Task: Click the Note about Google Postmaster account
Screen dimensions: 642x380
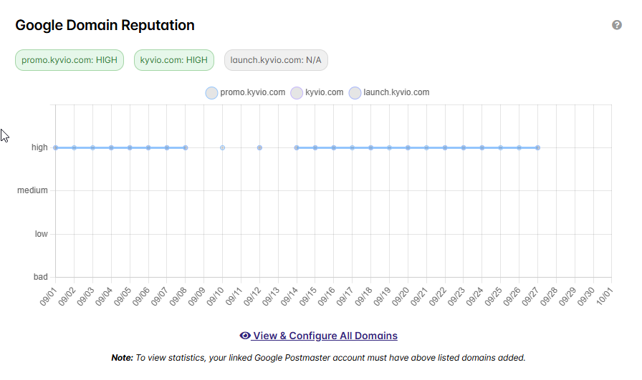Action: (318, 358)
